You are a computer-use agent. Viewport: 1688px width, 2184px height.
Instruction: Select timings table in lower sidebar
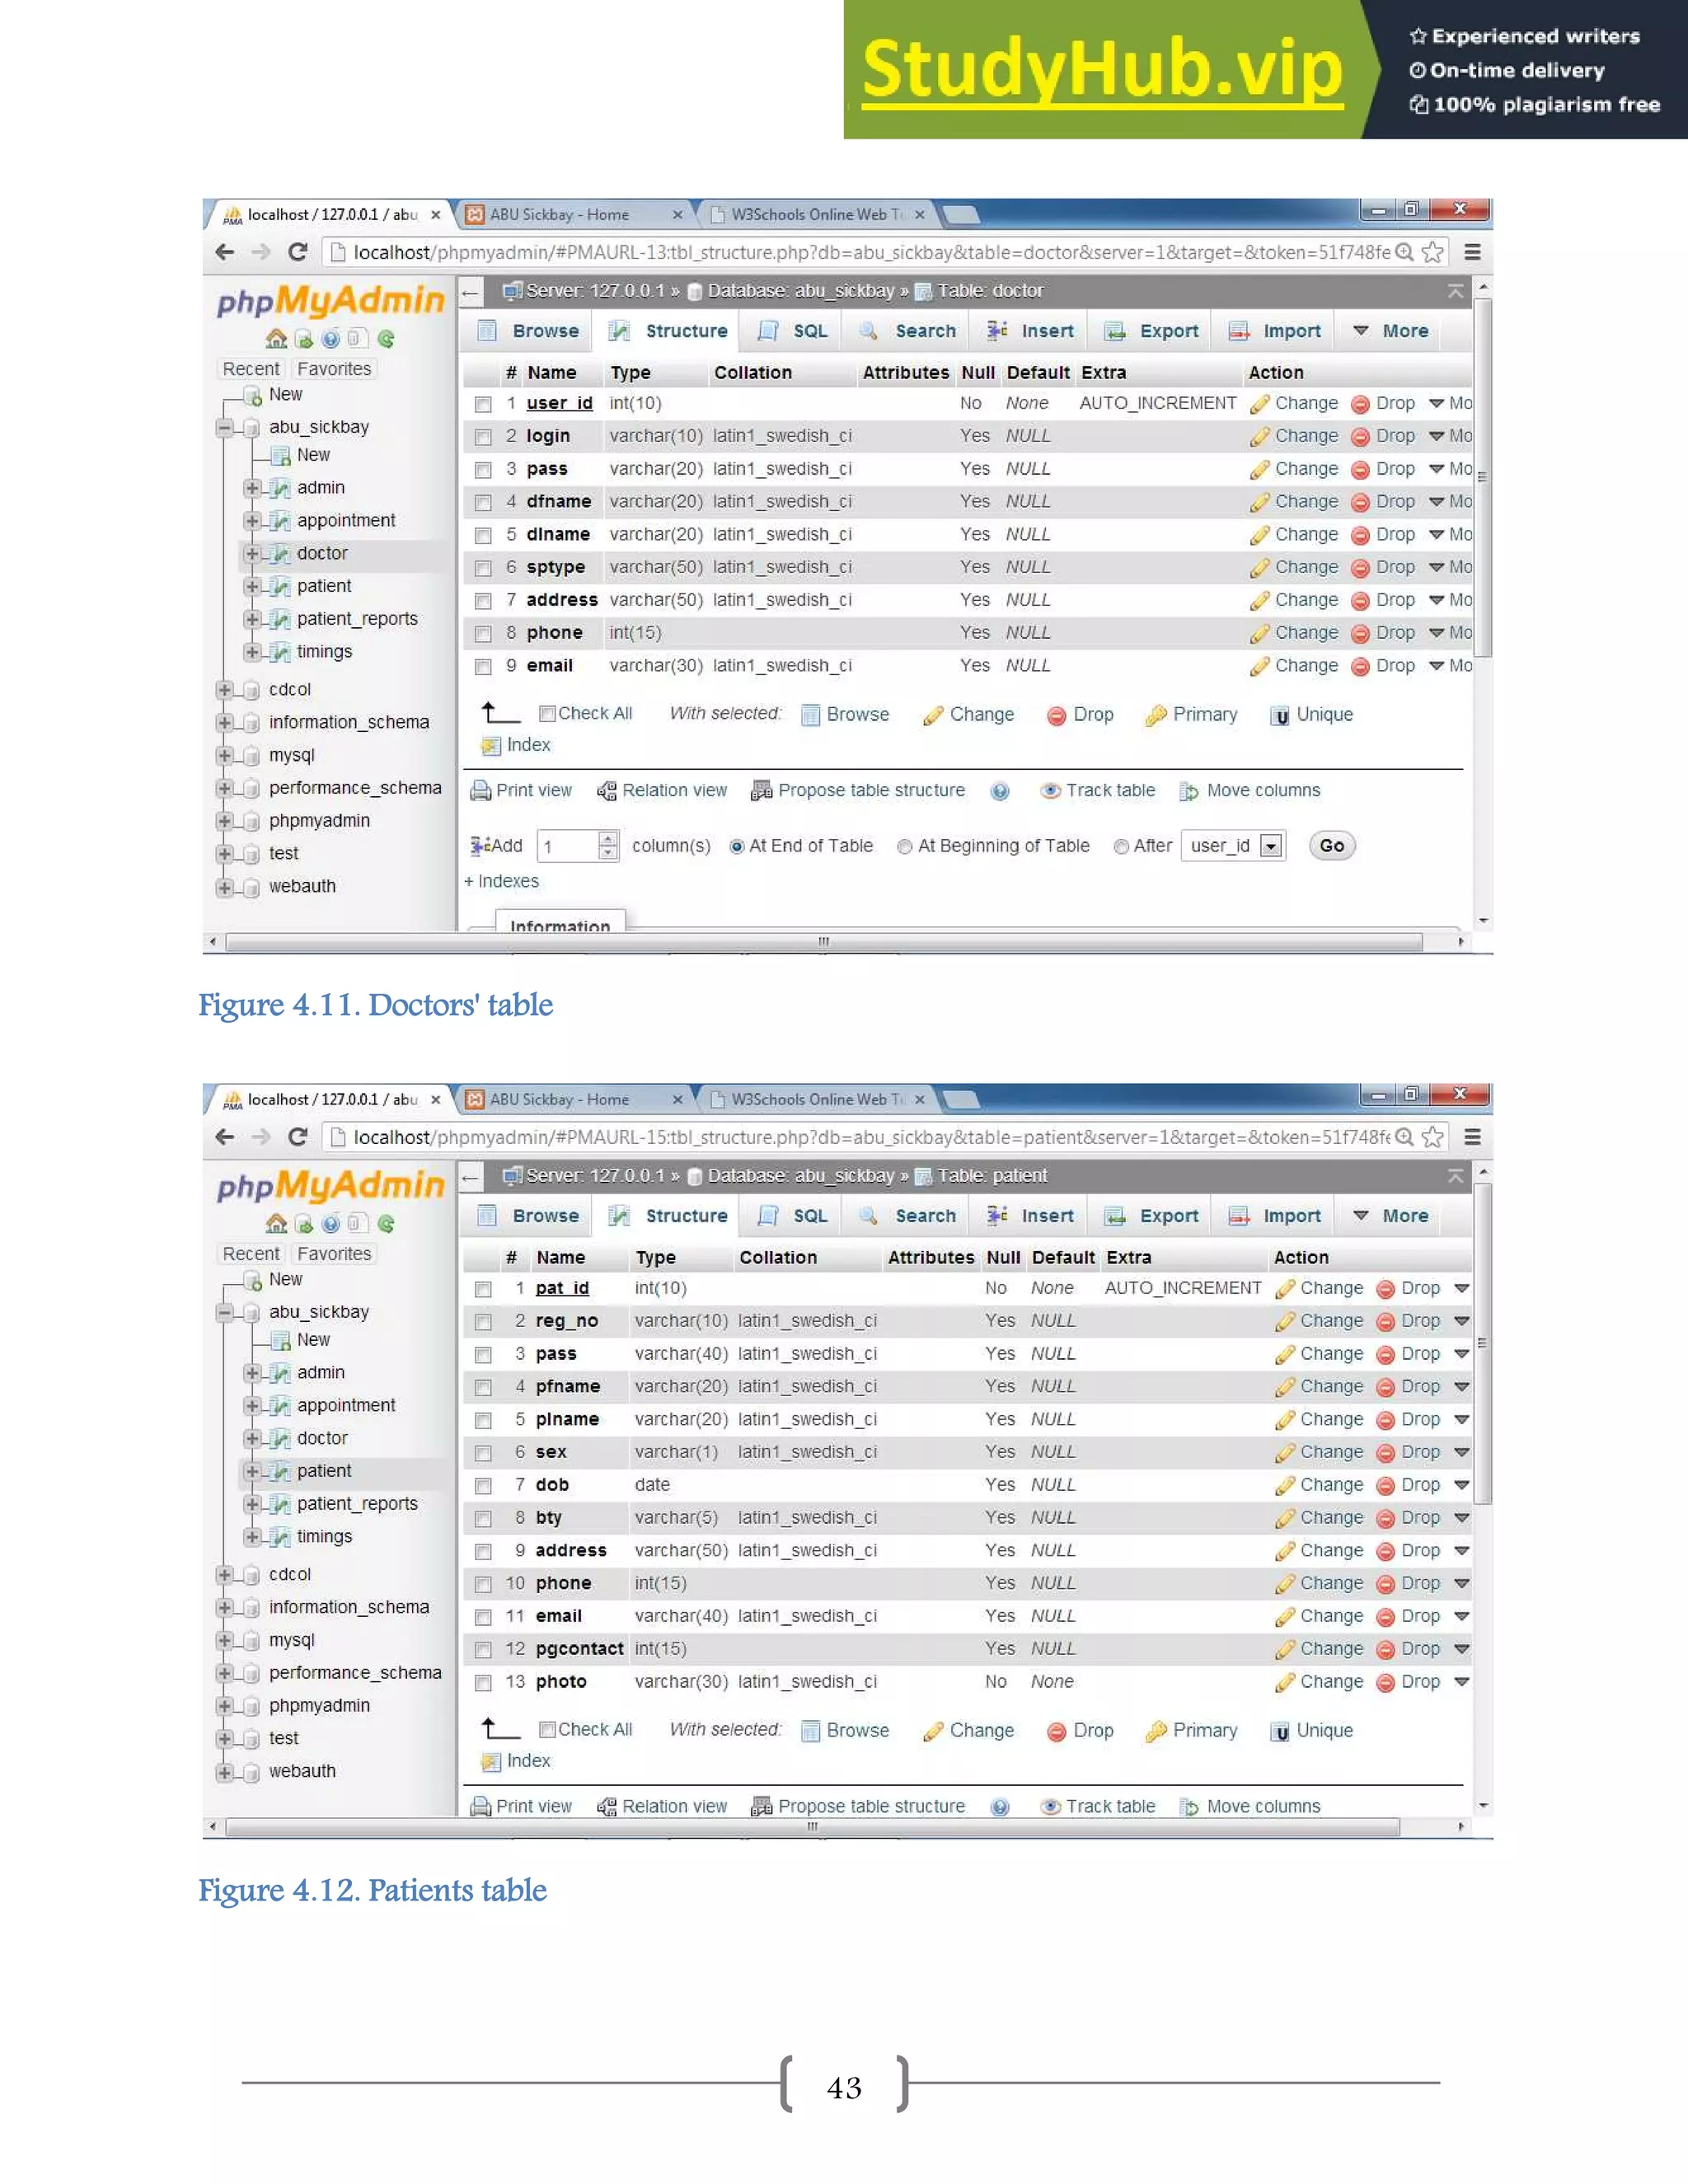click(x=324, y=1537)
